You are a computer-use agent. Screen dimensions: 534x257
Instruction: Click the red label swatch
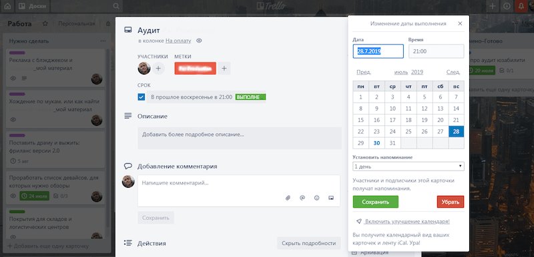[195, 68]
